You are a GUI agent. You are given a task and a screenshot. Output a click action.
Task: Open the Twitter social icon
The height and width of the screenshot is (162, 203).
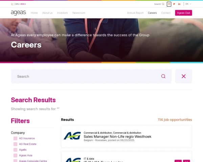tap(174, 4)
